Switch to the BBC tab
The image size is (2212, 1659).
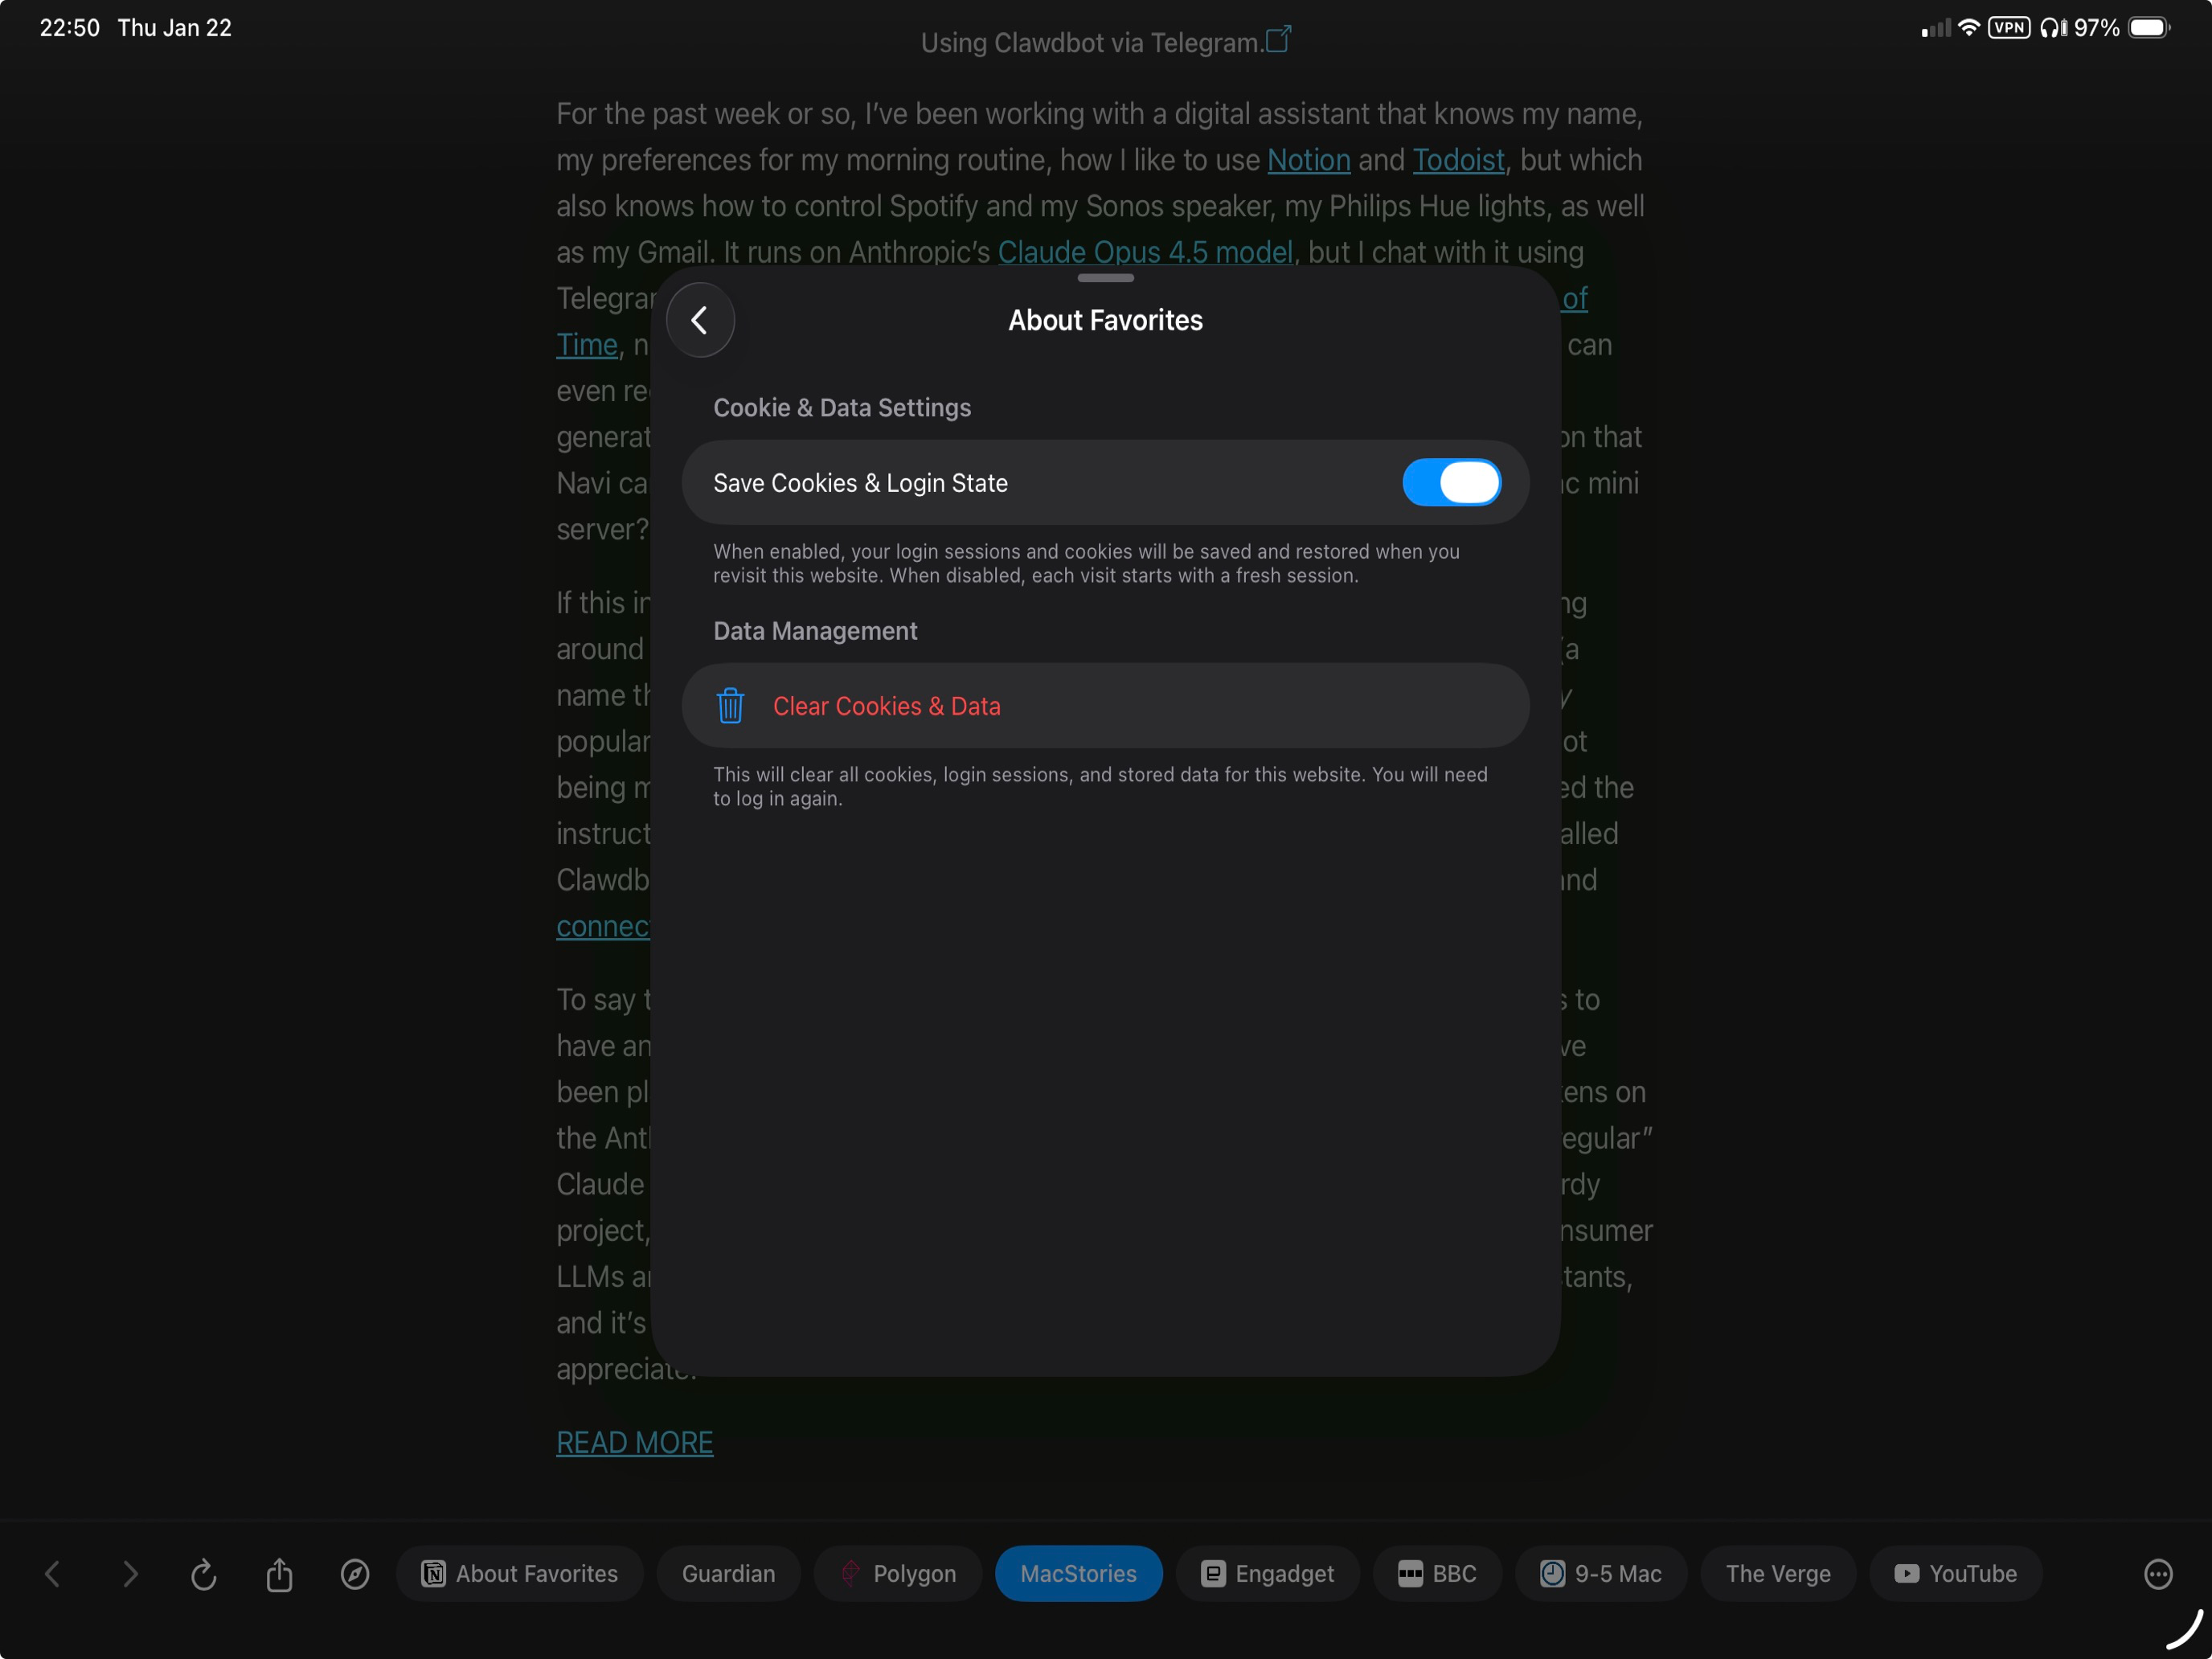(x=1437, y=1574)
